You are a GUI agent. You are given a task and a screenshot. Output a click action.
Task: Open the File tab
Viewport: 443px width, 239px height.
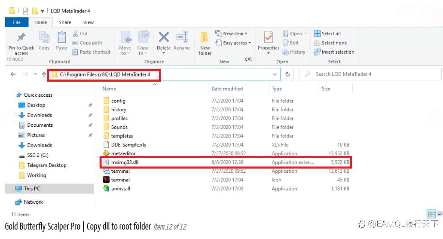[x=17, y=22]
